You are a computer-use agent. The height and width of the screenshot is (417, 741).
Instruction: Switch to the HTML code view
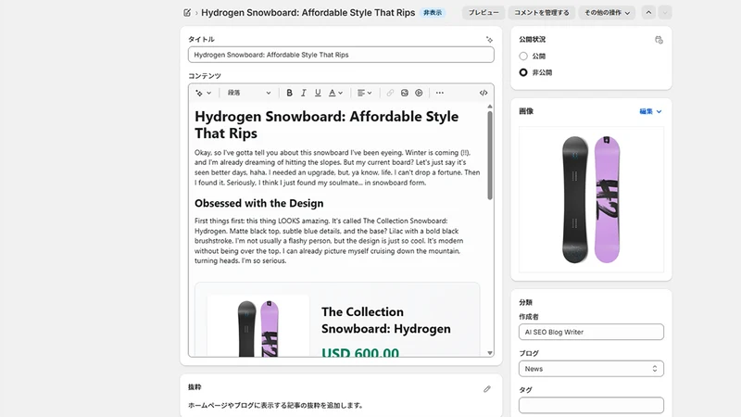483,94
